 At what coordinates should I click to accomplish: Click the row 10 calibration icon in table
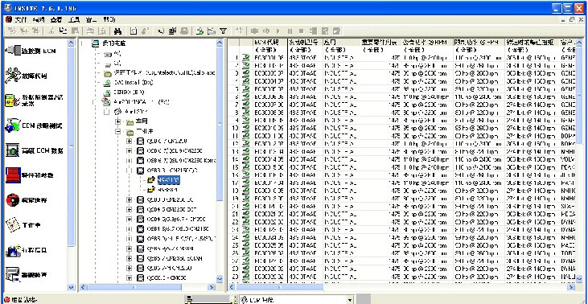[x=246, y=128]
